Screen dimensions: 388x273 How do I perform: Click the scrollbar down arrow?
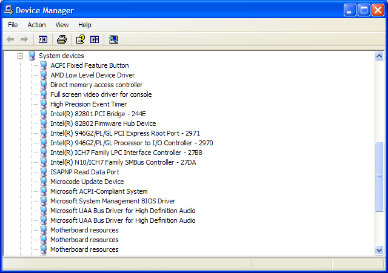380,249
